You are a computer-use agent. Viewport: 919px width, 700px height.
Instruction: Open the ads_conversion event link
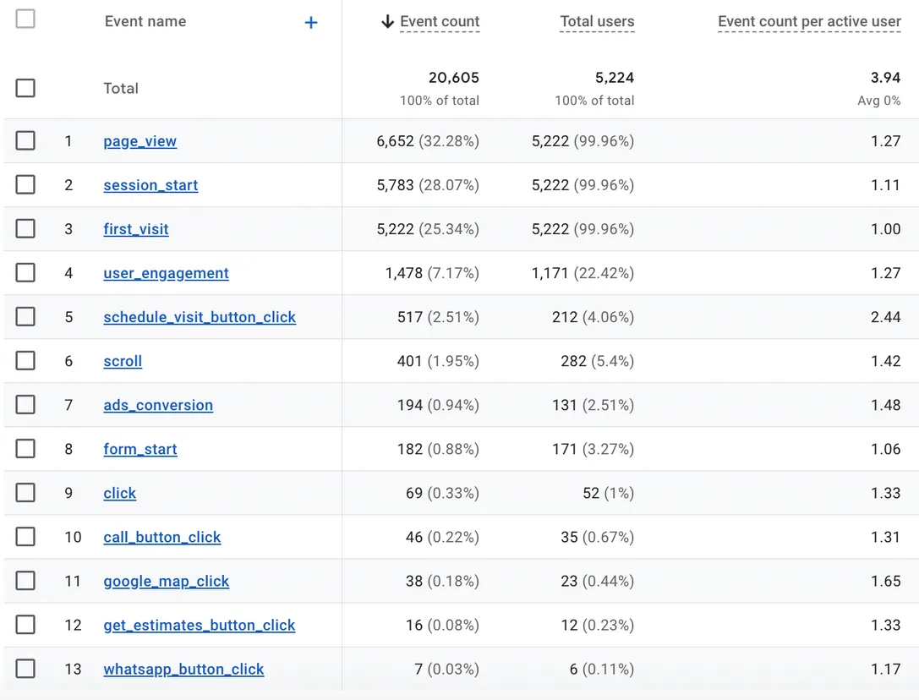click(x=158, y=405)
